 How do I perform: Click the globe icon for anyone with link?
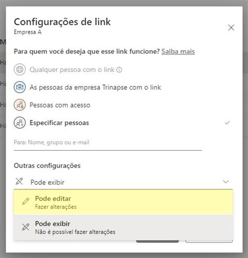[x=20, y=70]
